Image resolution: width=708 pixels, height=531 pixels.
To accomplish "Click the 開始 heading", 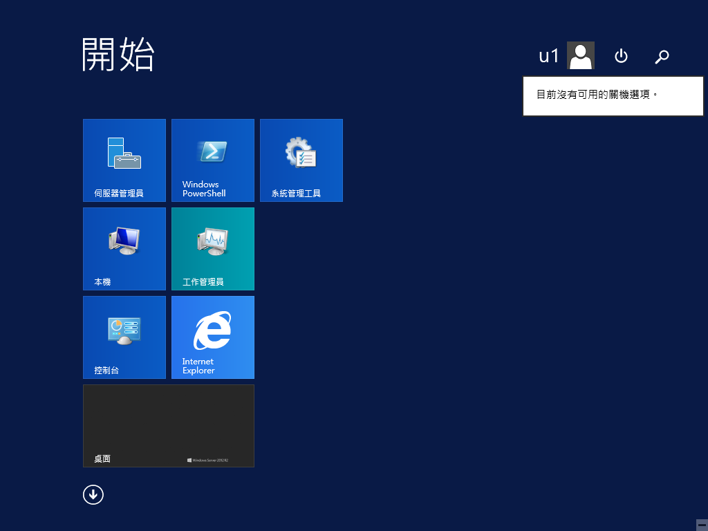I will point(118,55).
